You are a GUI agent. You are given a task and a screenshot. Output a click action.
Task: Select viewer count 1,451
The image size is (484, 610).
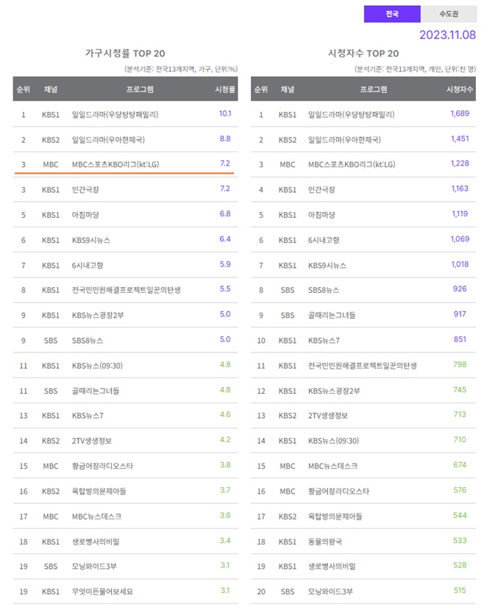coord(460,139)
